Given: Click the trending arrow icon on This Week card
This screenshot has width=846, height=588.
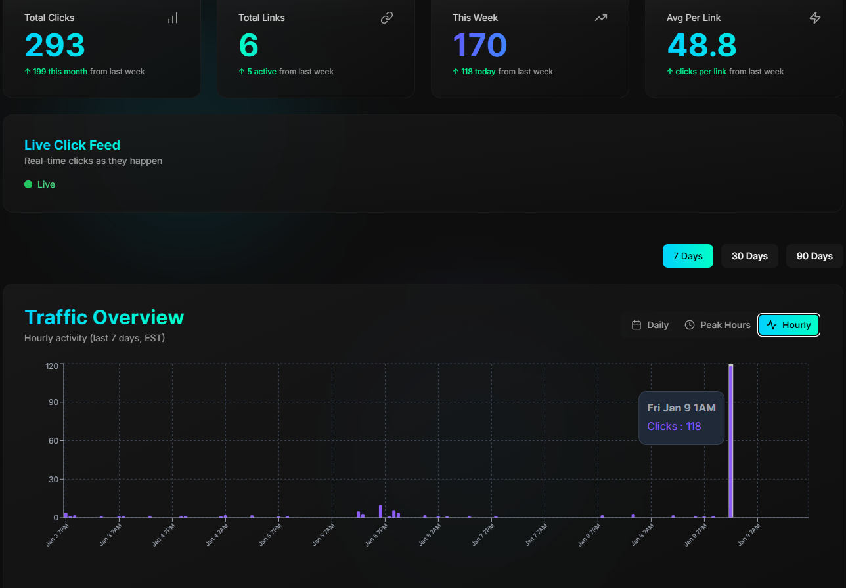Looking at the screenshot, I should point(600,18).
